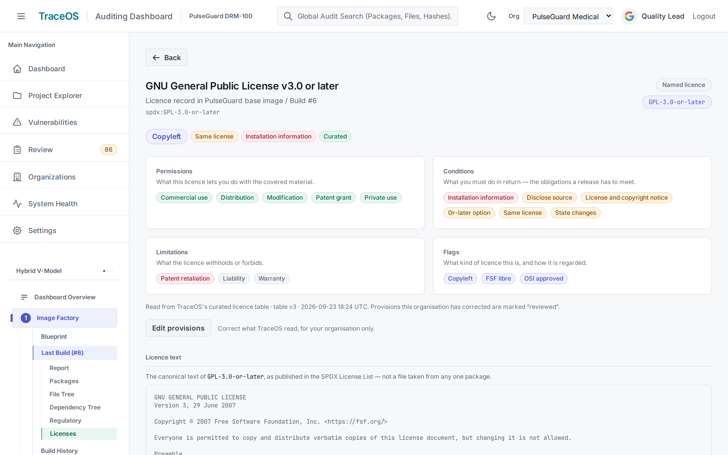Open the File Tree sub-item
The height and width of the screenshot is (455, 728).
coord(62,394)
